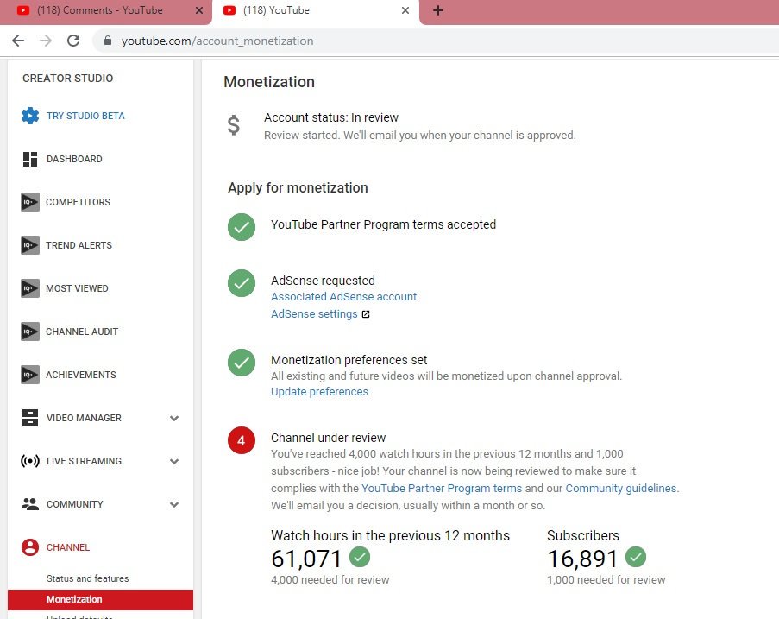Select the Channel section label
The height and width of the screenshot is (619, 779).
pyautogui.click(x=68, y=547)
